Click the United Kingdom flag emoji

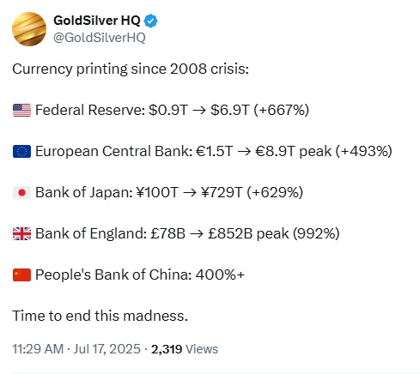coord(21,233)
